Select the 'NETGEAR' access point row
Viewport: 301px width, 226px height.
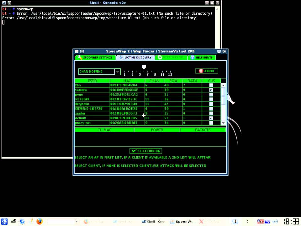point(148,99)
